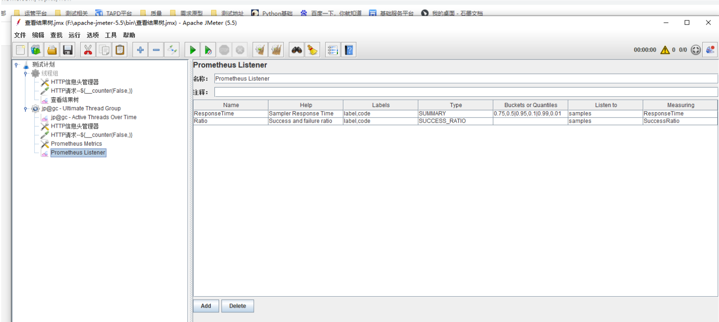719x322 pixels.
Task: Click the Start no pauses icon
Action: 208,50
